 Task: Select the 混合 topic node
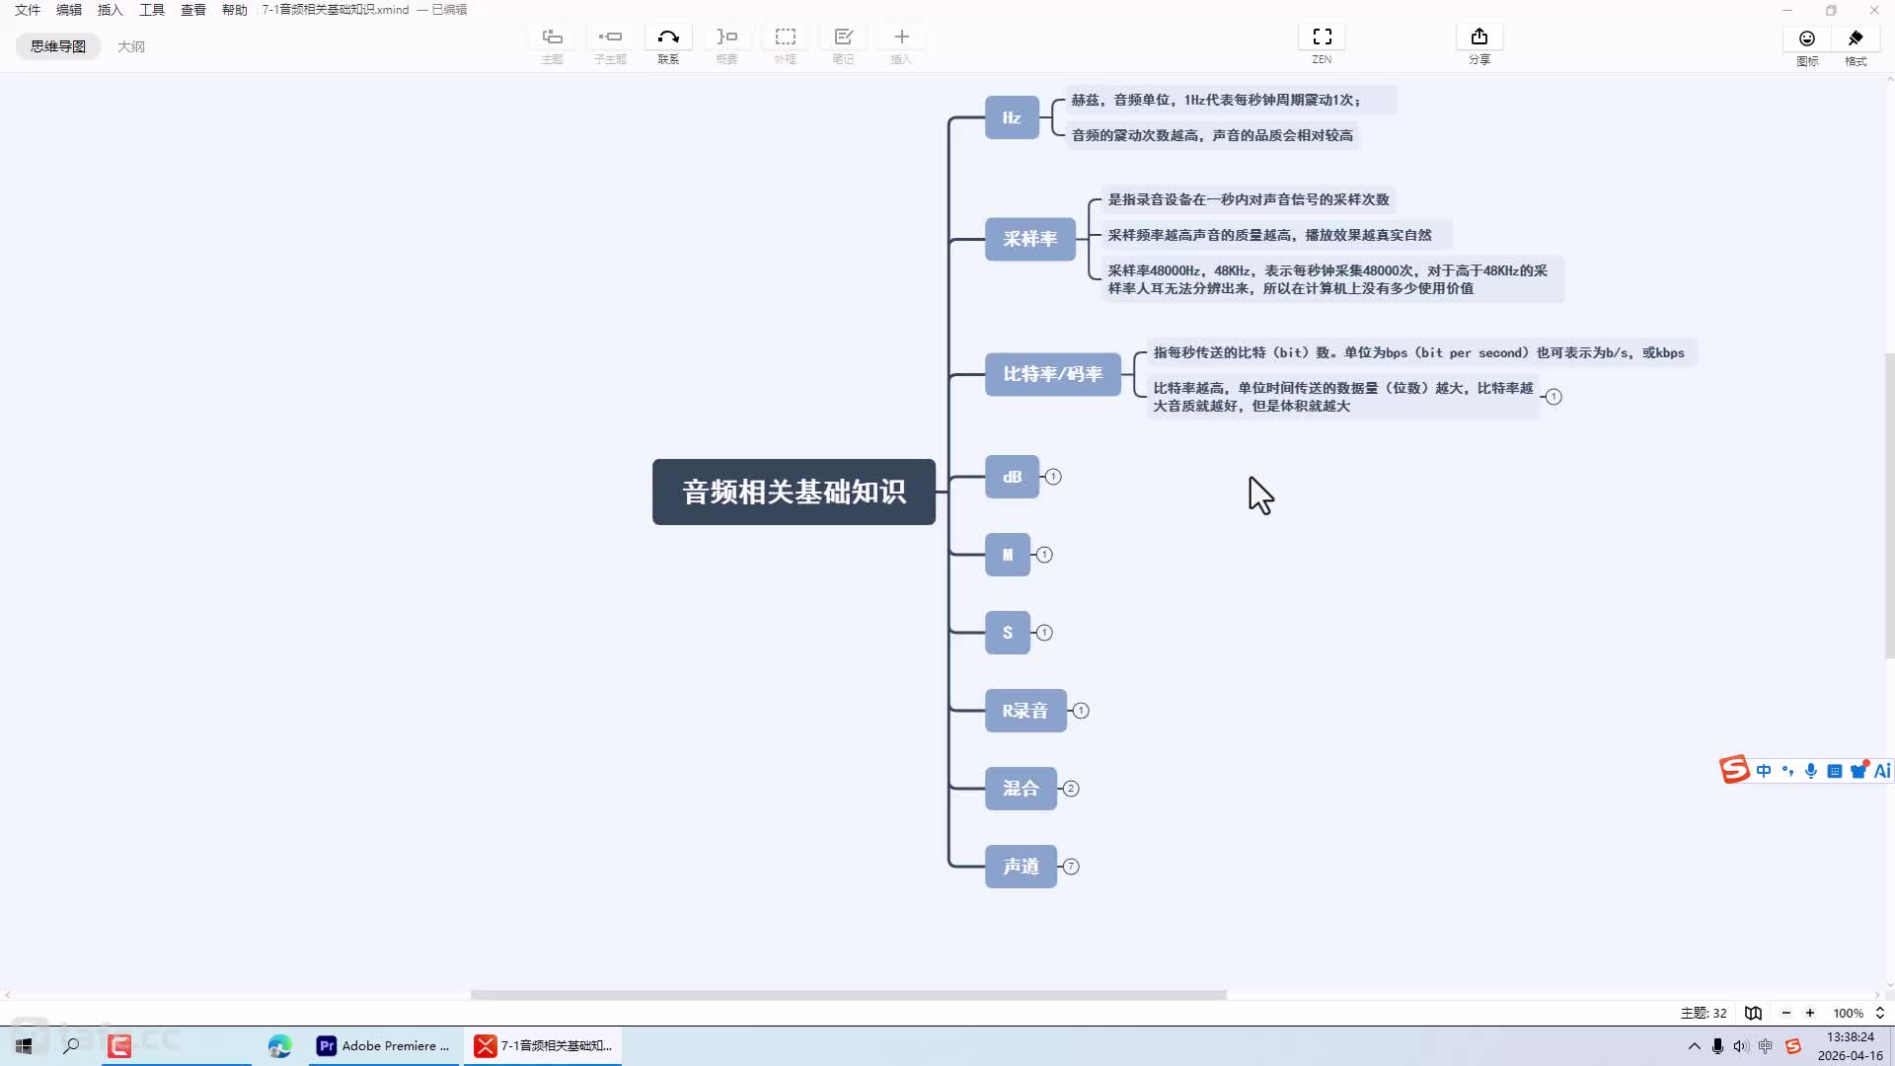click(1021, 789)
